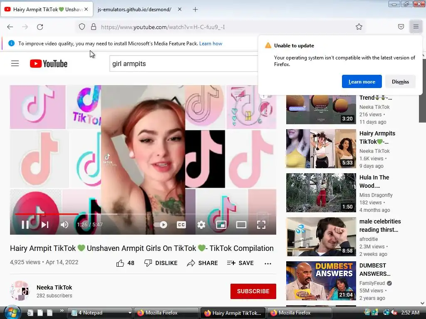Click Learn more in update popup
Viewport: 426px width, 319px height.
tap(362, 81)
